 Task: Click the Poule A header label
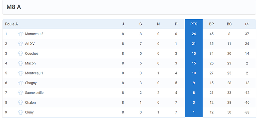click(x=11, y=24)
